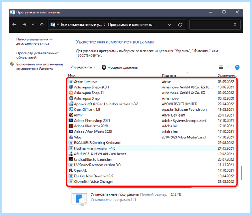Image resolution: width=252 pixels, height=215 pixels.
Task: Expand the address bar history dropdown
Action: point(169,25)
